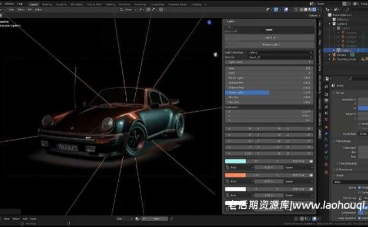Toggle visibility icon on orange light row
Image resolution: width=368 pixels, height=227 pixels.
[x=311, y=175]
